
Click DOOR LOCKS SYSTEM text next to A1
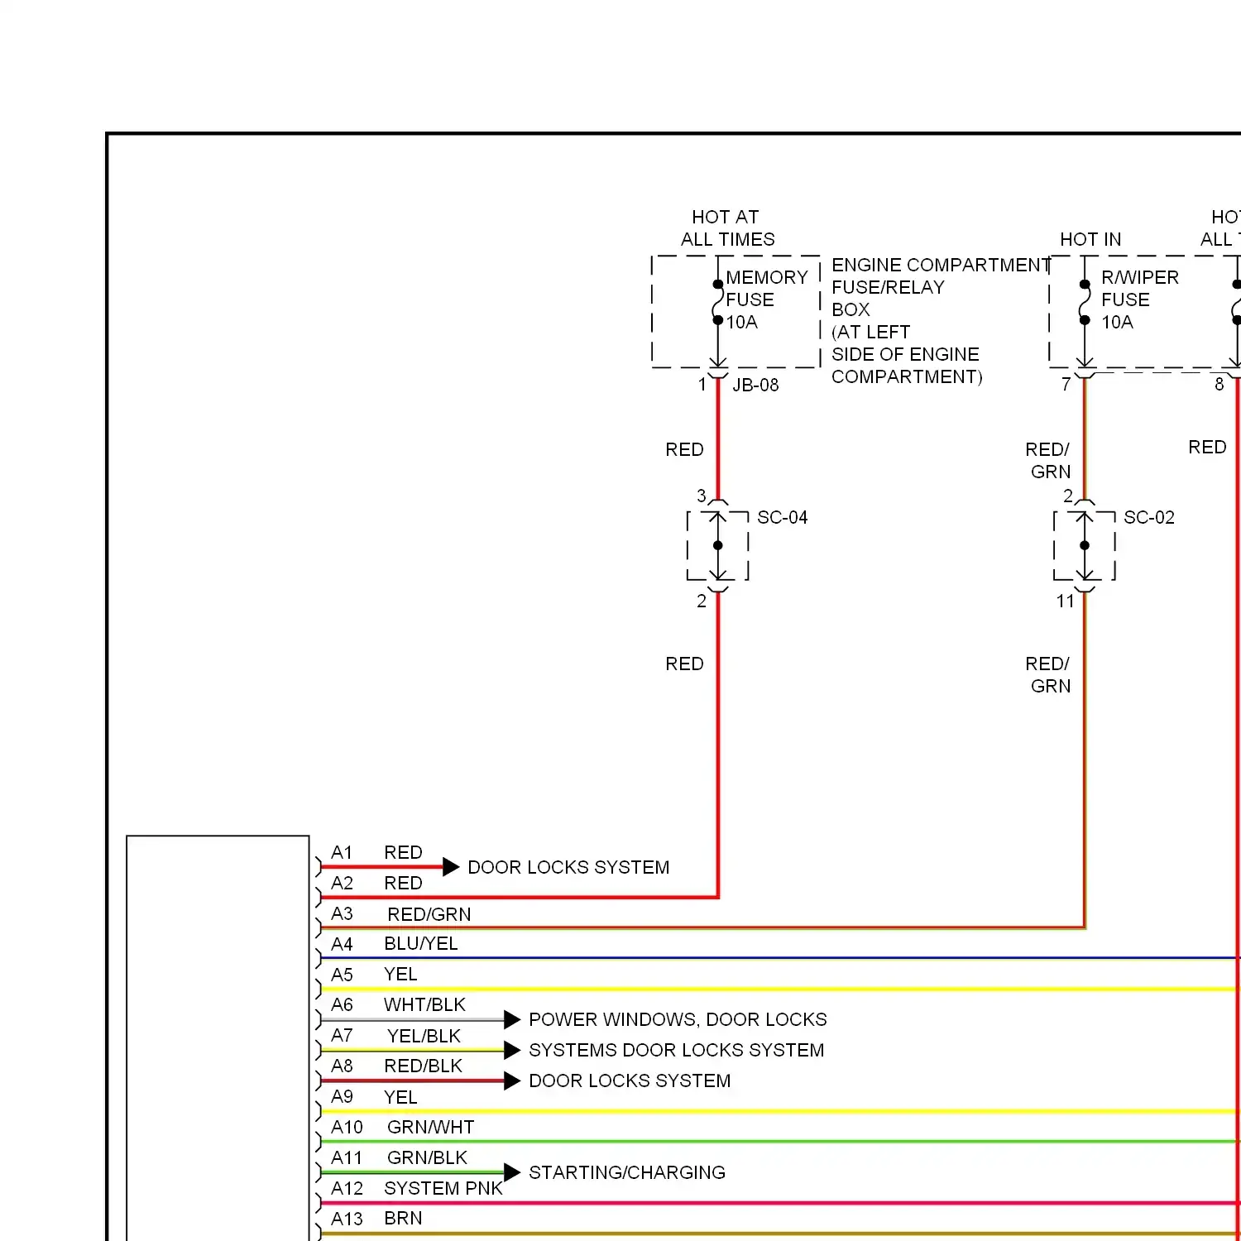pos(568,867)
